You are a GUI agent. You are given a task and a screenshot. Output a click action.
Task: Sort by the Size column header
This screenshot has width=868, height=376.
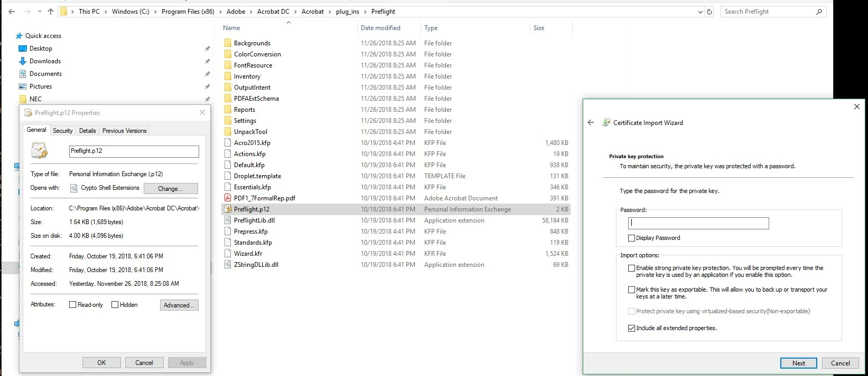(550, 28)
